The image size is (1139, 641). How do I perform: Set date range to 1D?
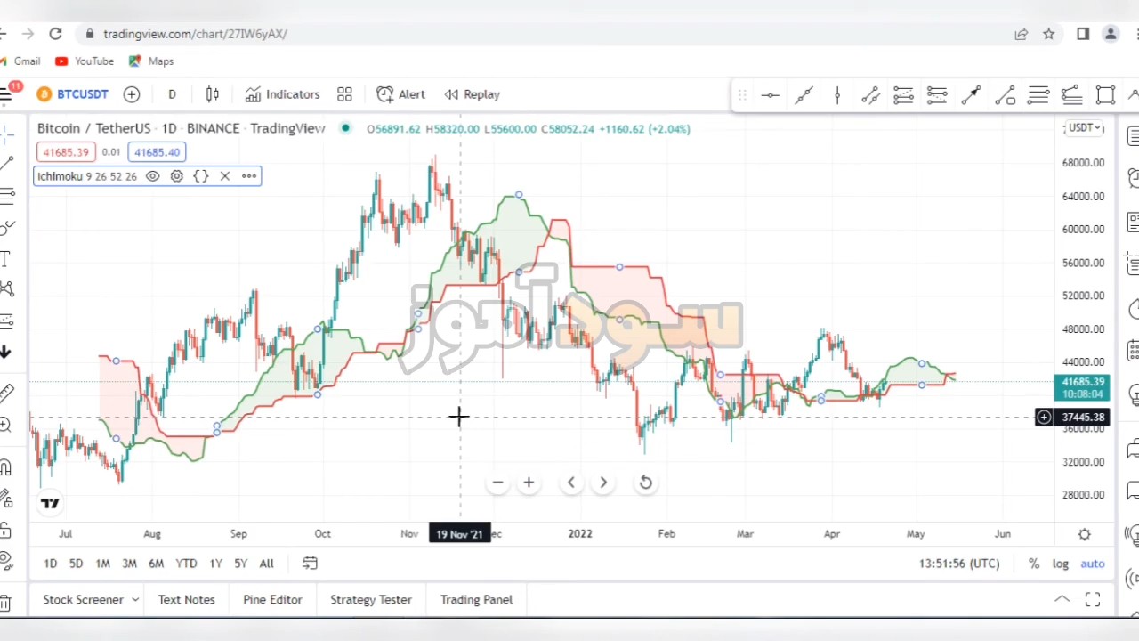[x=51, y=564]
